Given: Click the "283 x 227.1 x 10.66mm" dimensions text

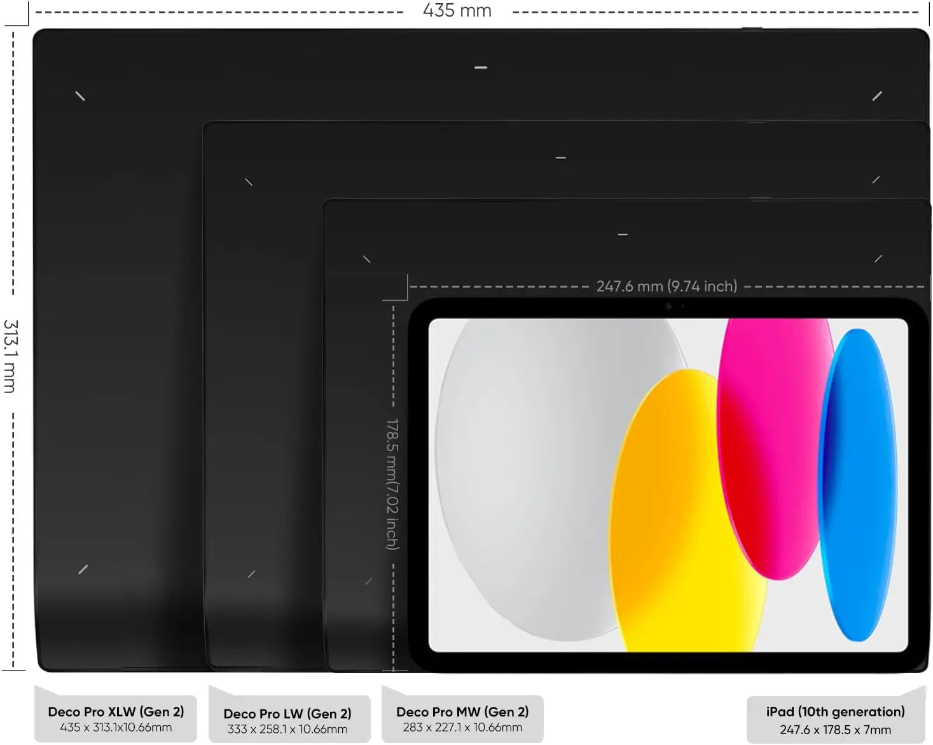Looking at the screenshot, I should tap(462, 727).
